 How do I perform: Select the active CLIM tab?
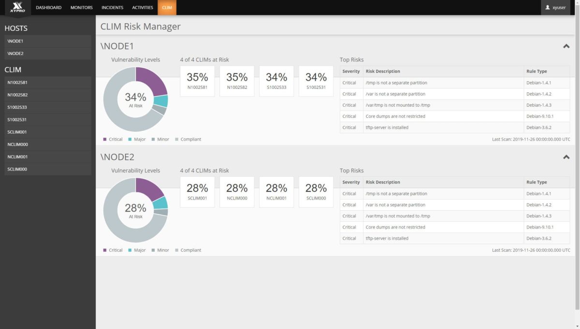click(x=167, y=8)
